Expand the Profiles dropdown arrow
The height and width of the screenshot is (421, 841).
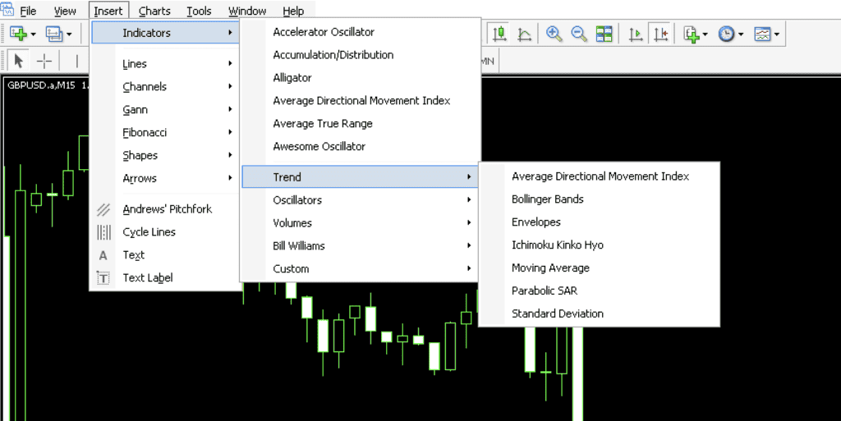pos(69,34)
